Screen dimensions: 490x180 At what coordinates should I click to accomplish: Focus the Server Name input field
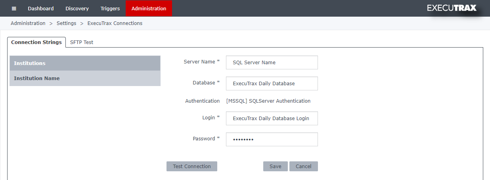[272, 62]
